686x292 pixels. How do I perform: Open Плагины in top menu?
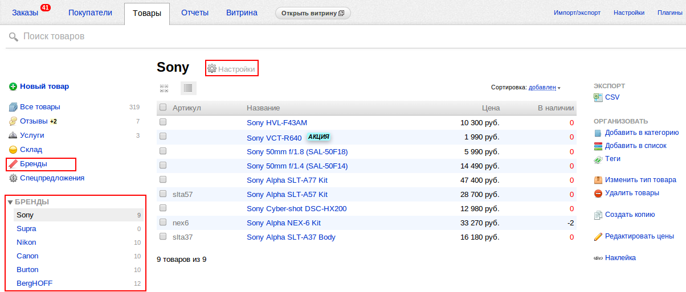click(671, 13)
